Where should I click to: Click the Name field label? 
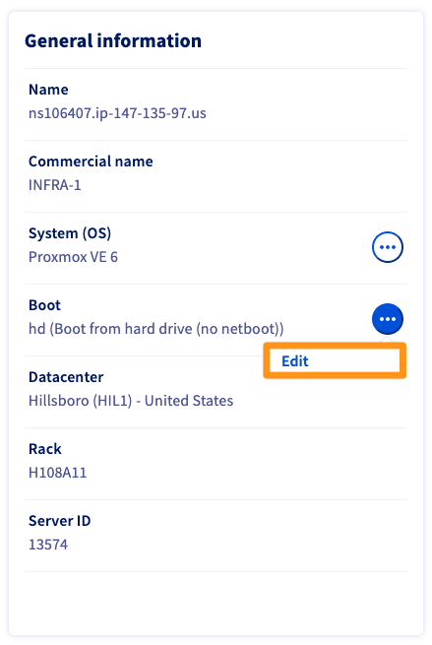[x=48, y=90]
